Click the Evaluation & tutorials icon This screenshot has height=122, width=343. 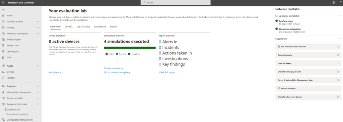click(x=3, y=104)
